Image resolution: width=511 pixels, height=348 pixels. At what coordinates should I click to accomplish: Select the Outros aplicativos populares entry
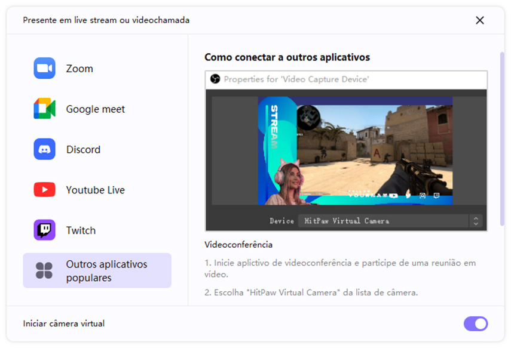[x=97, y=270]
